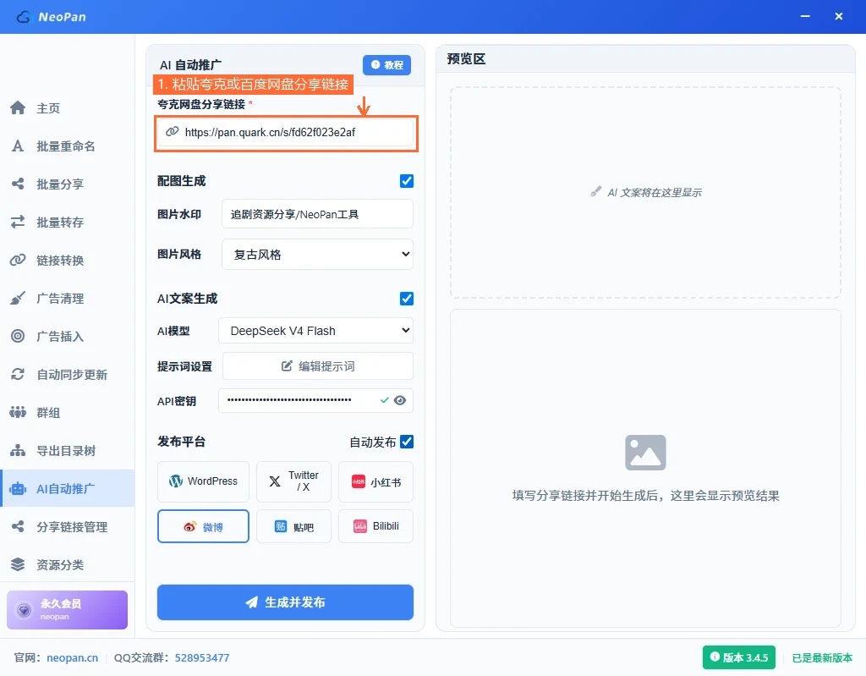Screen dimensions: 866x676
Task: Open the AI模型 dropdown showing DeepSeek V4 Flash
Action: tap(316, 331)
